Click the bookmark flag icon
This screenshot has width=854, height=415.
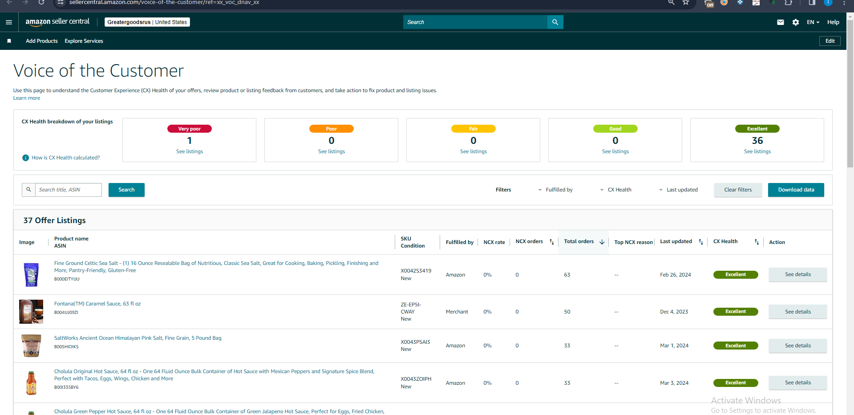tap(9, 41)
